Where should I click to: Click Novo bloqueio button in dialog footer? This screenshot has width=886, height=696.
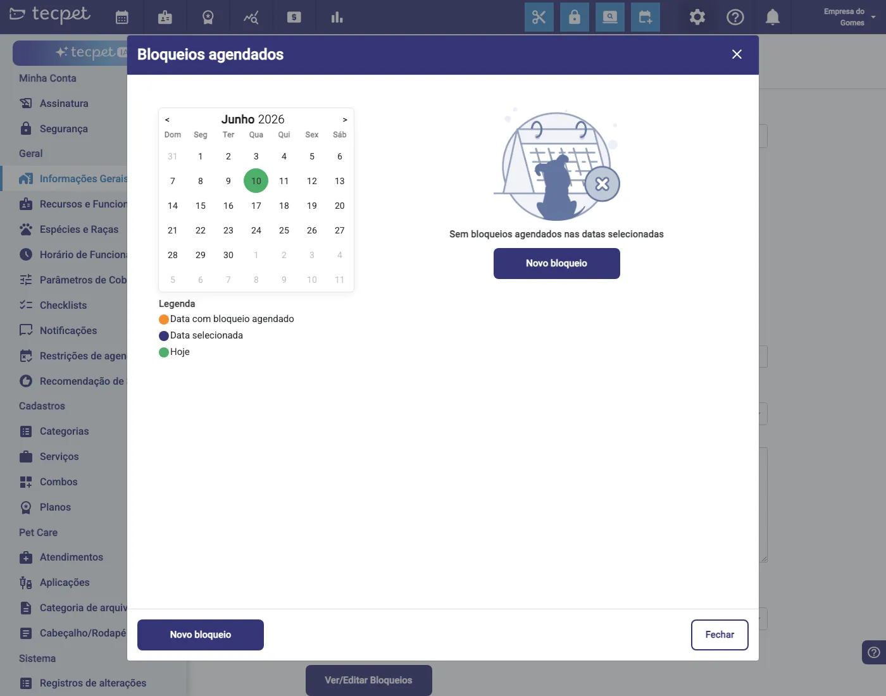tap(201, 635)
